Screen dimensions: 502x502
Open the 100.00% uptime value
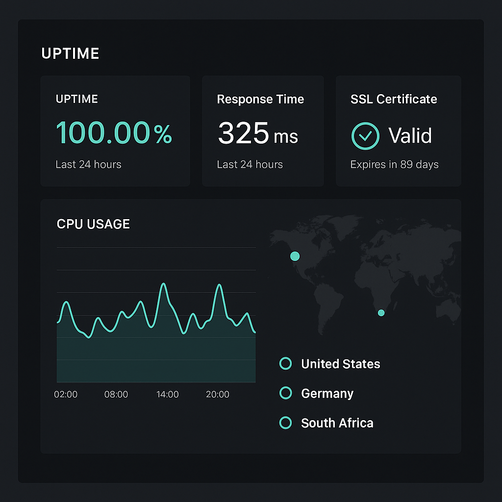tap(114, 132)
